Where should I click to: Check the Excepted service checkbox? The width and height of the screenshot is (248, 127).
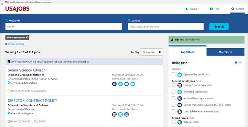click(173, 92)
